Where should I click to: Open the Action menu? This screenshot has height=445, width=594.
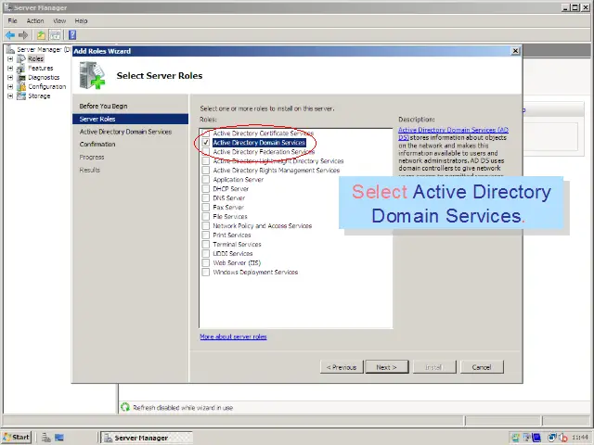pyautogui.click(x=35, y=20)
